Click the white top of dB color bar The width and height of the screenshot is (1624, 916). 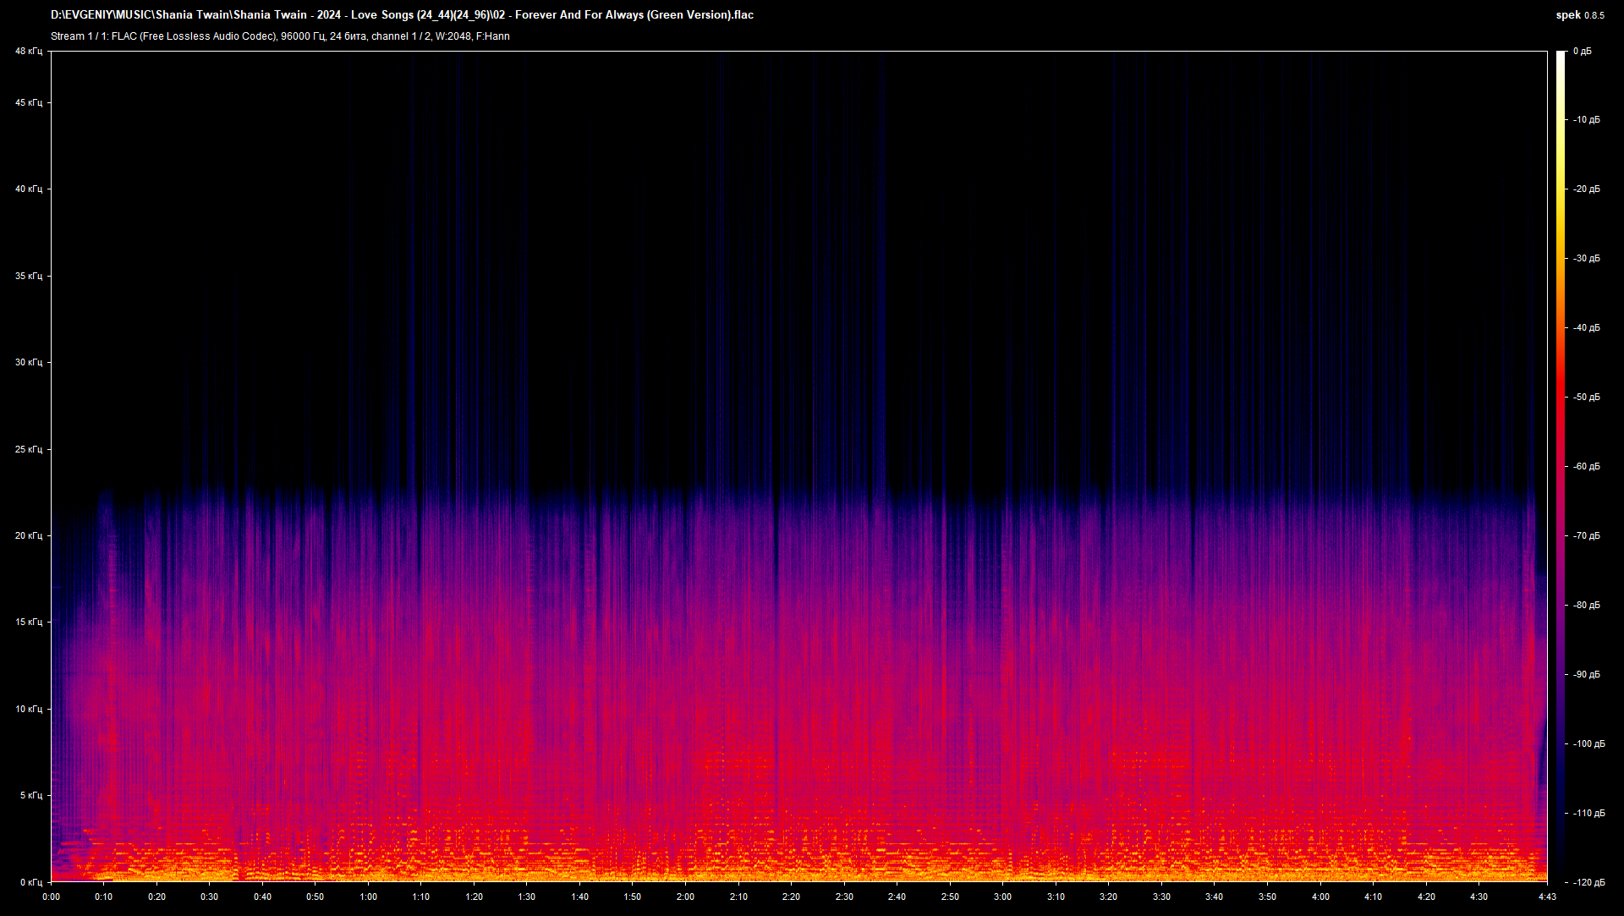point(1561,58)
